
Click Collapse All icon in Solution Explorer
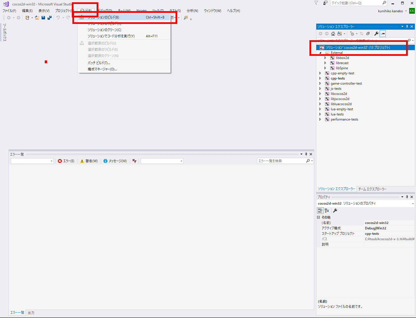368,34
